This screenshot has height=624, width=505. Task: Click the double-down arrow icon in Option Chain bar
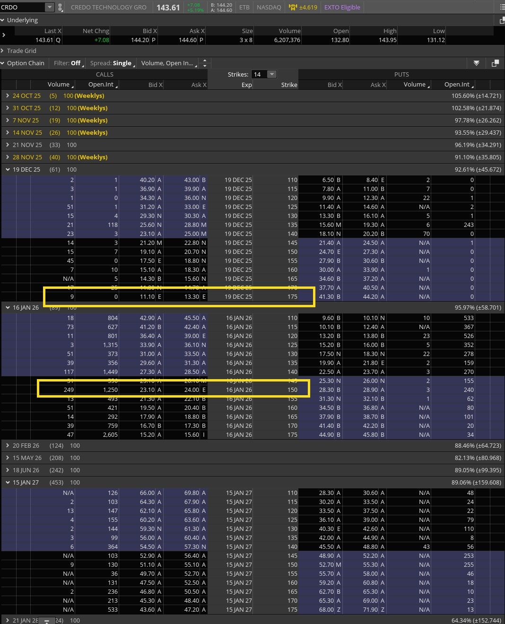point(476,63)
